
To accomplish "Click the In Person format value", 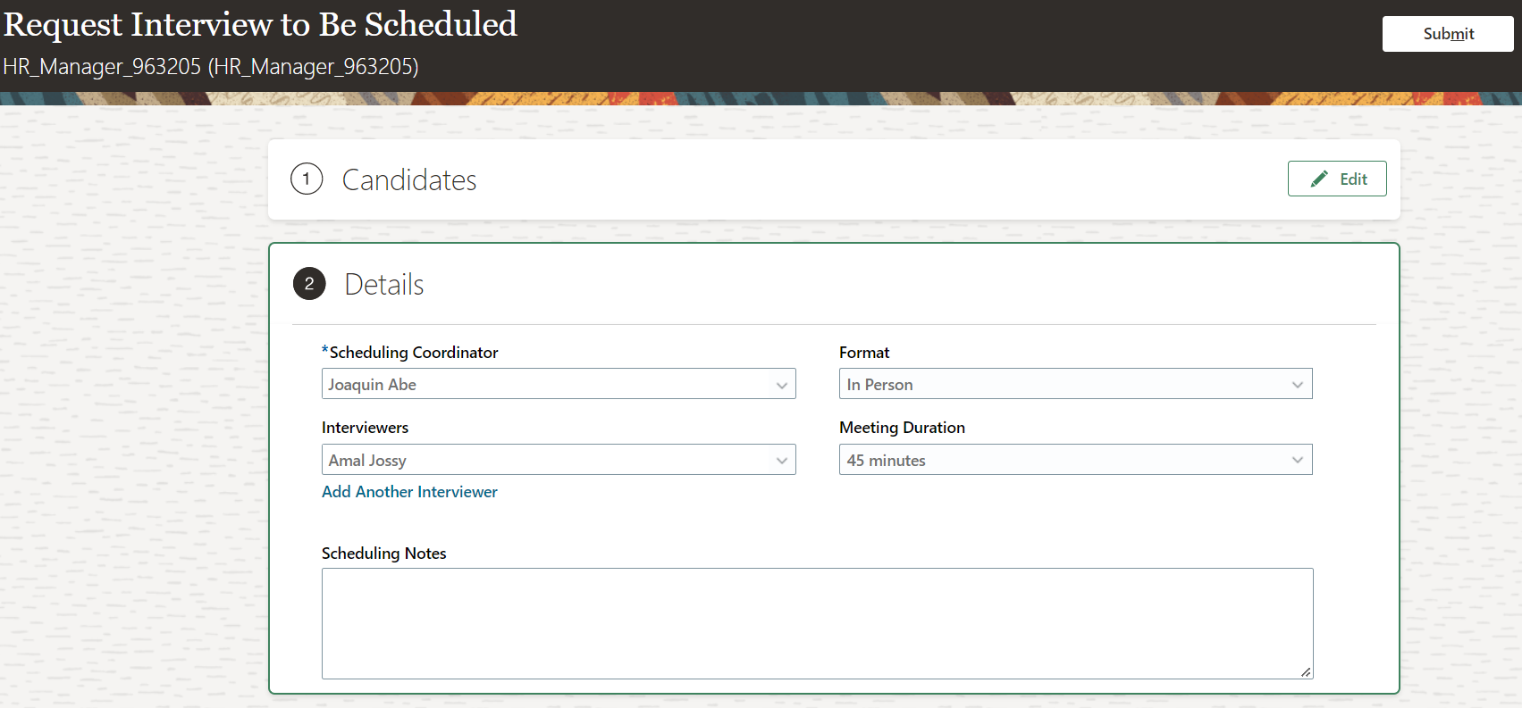I will click(x=880, y=385).
